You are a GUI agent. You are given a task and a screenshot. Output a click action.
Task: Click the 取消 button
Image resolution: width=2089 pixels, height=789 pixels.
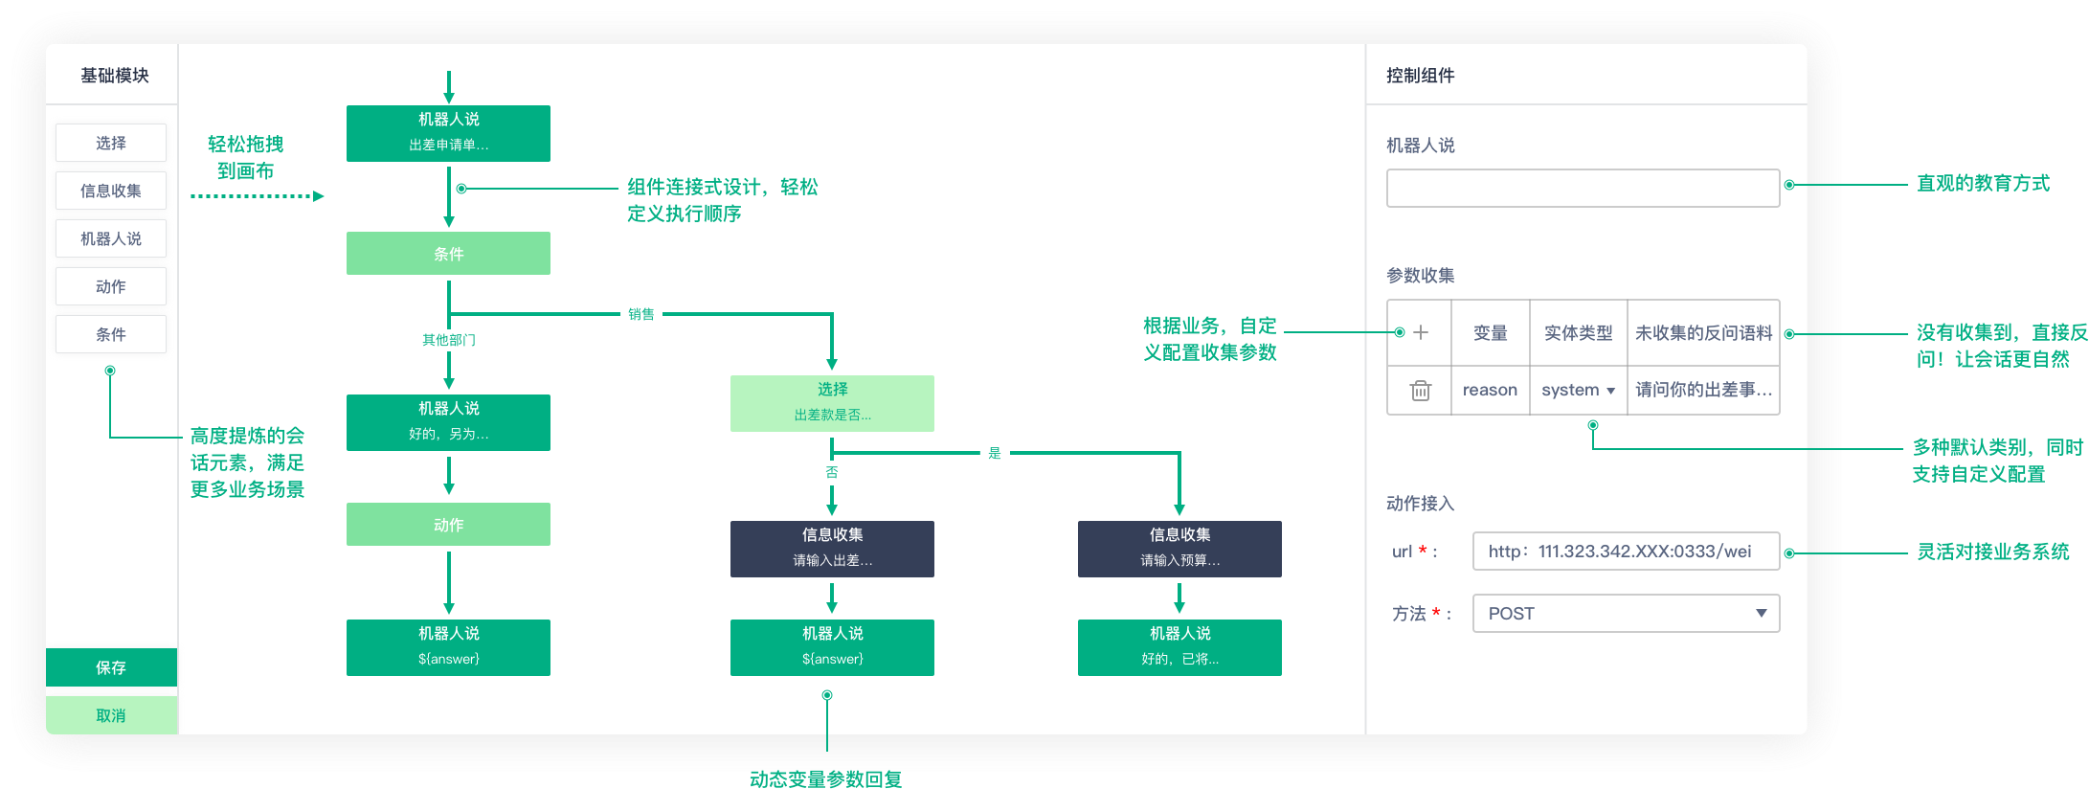coord(111,715)
